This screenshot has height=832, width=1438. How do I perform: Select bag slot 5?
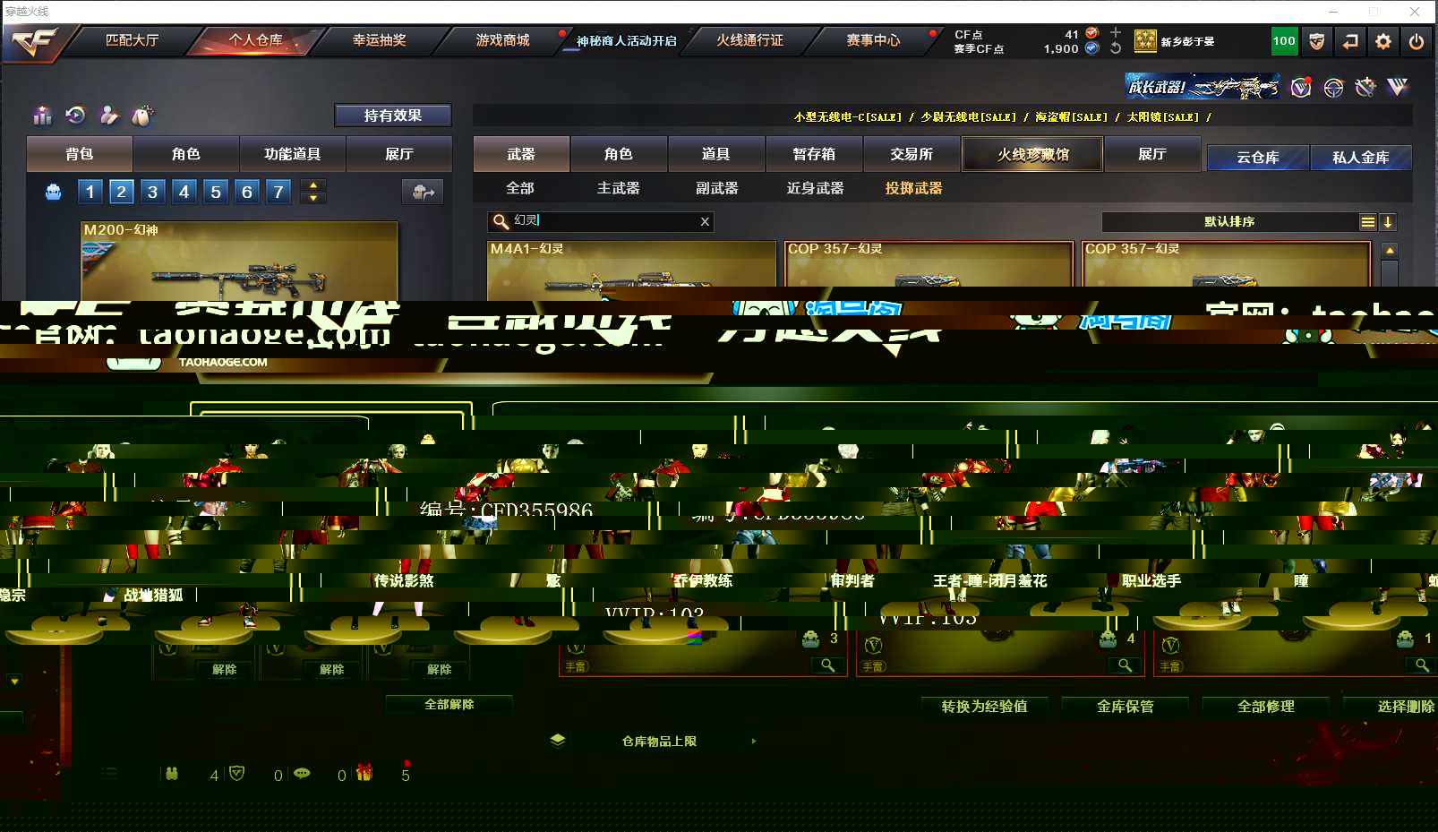click(216, 192)
